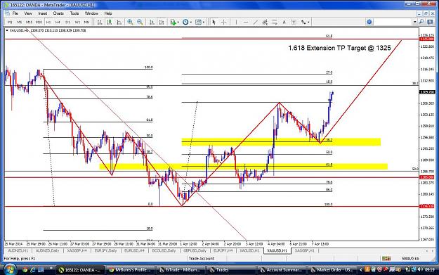Switch to the XAGGBP,H4 chart tab

point(77,250)
